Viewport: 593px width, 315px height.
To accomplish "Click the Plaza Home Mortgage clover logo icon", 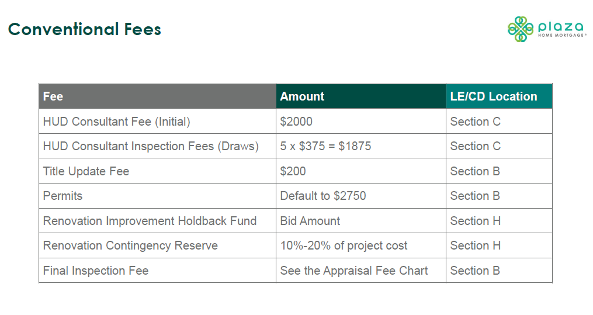I will [520, 29].
